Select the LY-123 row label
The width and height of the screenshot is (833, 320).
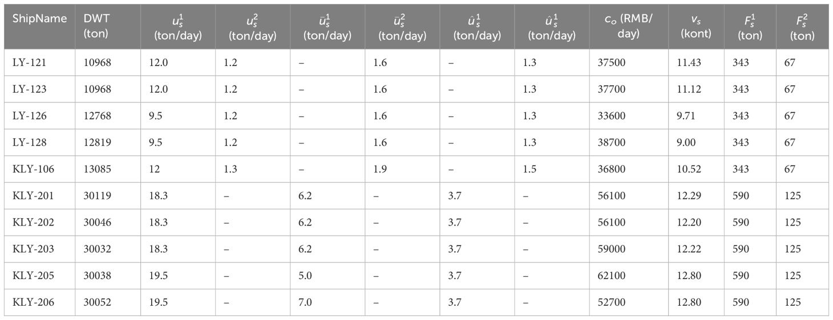(29, 89)
